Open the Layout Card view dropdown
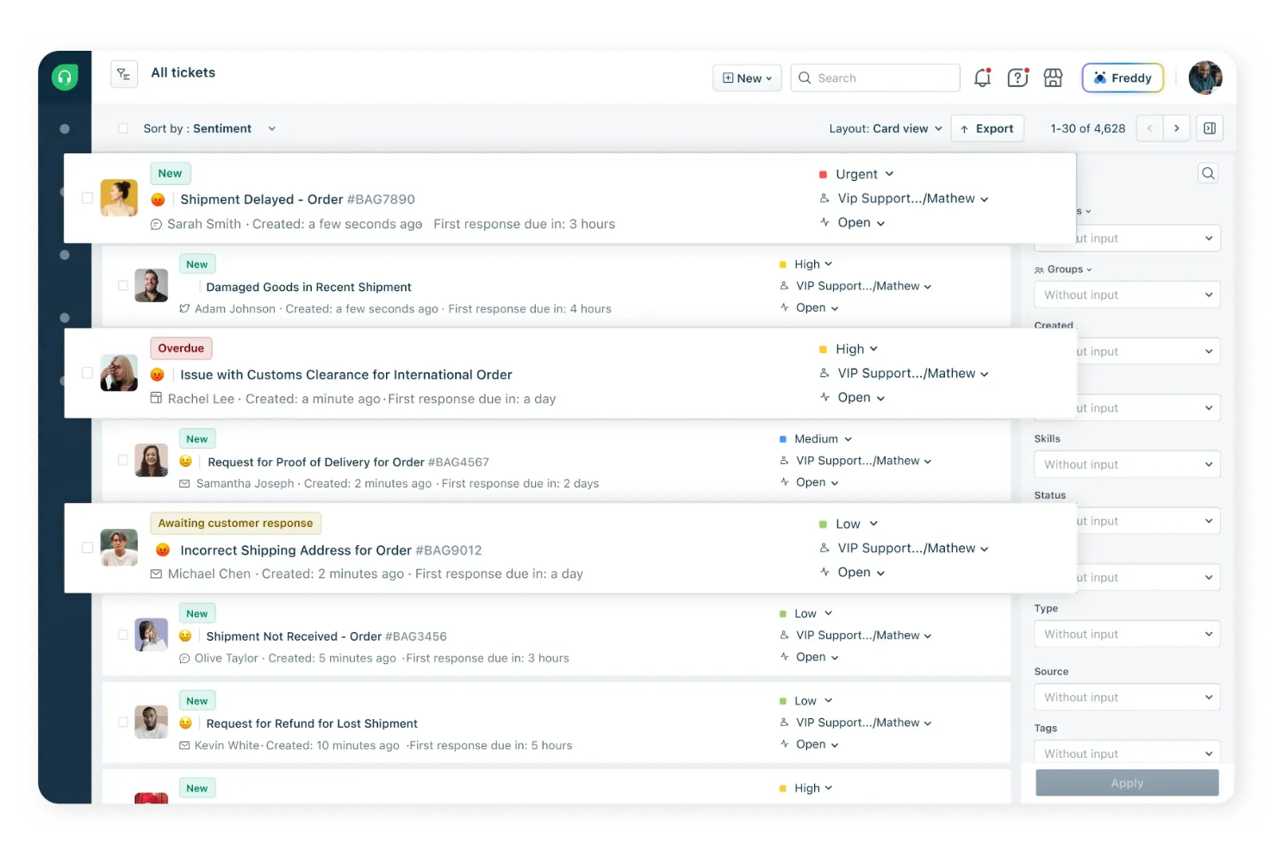 click(x=885, y=128)
